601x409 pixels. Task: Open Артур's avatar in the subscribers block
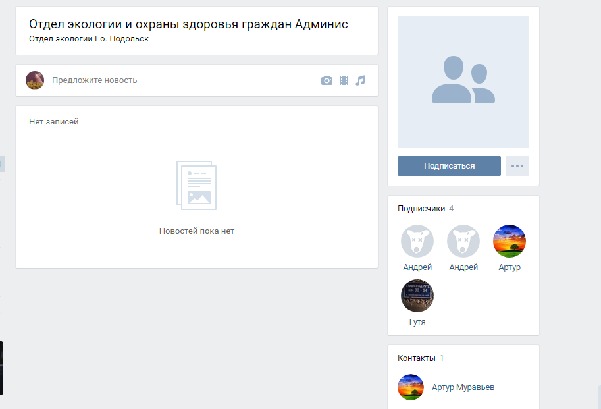(510, 241)
